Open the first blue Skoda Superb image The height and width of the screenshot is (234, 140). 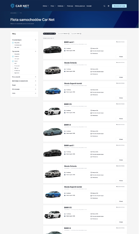tap(53, 91)
